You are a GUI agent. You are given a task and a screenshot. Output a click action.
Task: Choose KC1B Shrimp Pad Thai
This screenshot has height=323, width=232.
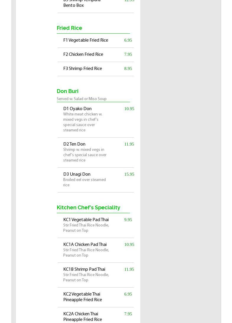[x=84, y=269]
